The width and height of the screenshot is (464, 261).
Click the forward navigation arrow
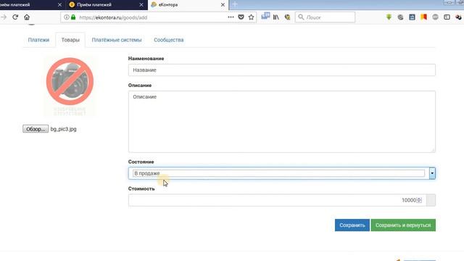[4, 17]
